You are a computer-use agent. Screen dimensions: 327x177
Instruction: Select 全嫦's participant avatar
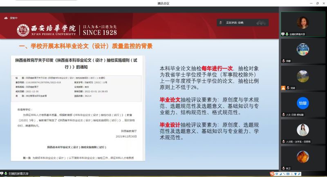click(302, 21)
